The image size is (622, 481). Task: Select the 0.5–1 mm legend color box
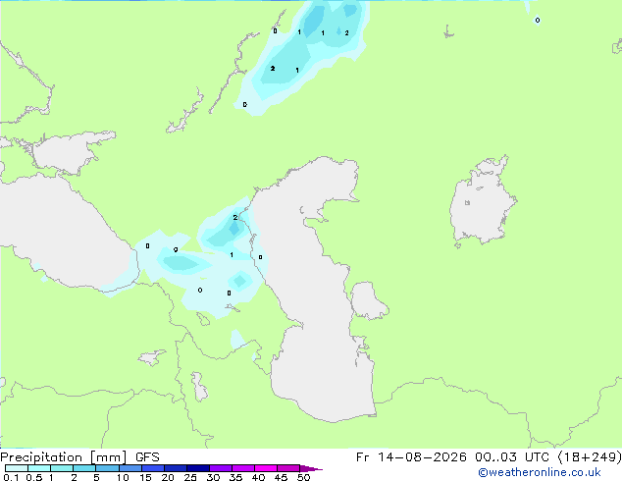(39, 468)
